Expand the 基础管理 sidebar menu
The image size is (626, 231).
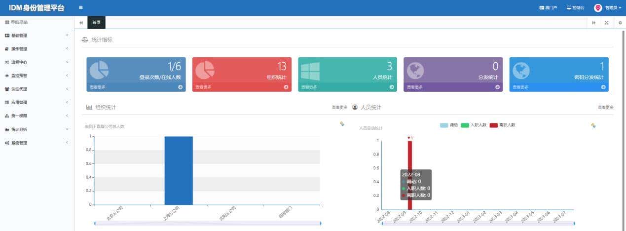click(x=37, y=36)
